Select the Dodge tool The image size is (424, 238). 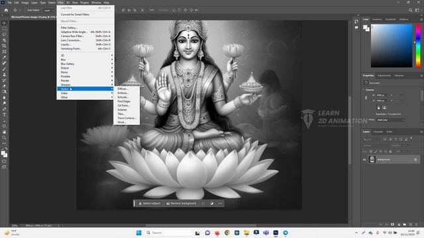tap(4, 103)
